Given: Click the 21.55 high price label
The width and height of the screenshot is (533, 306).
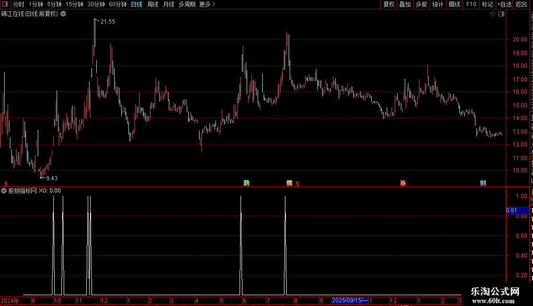Looking at the screenshot, I should pos(108,21).
